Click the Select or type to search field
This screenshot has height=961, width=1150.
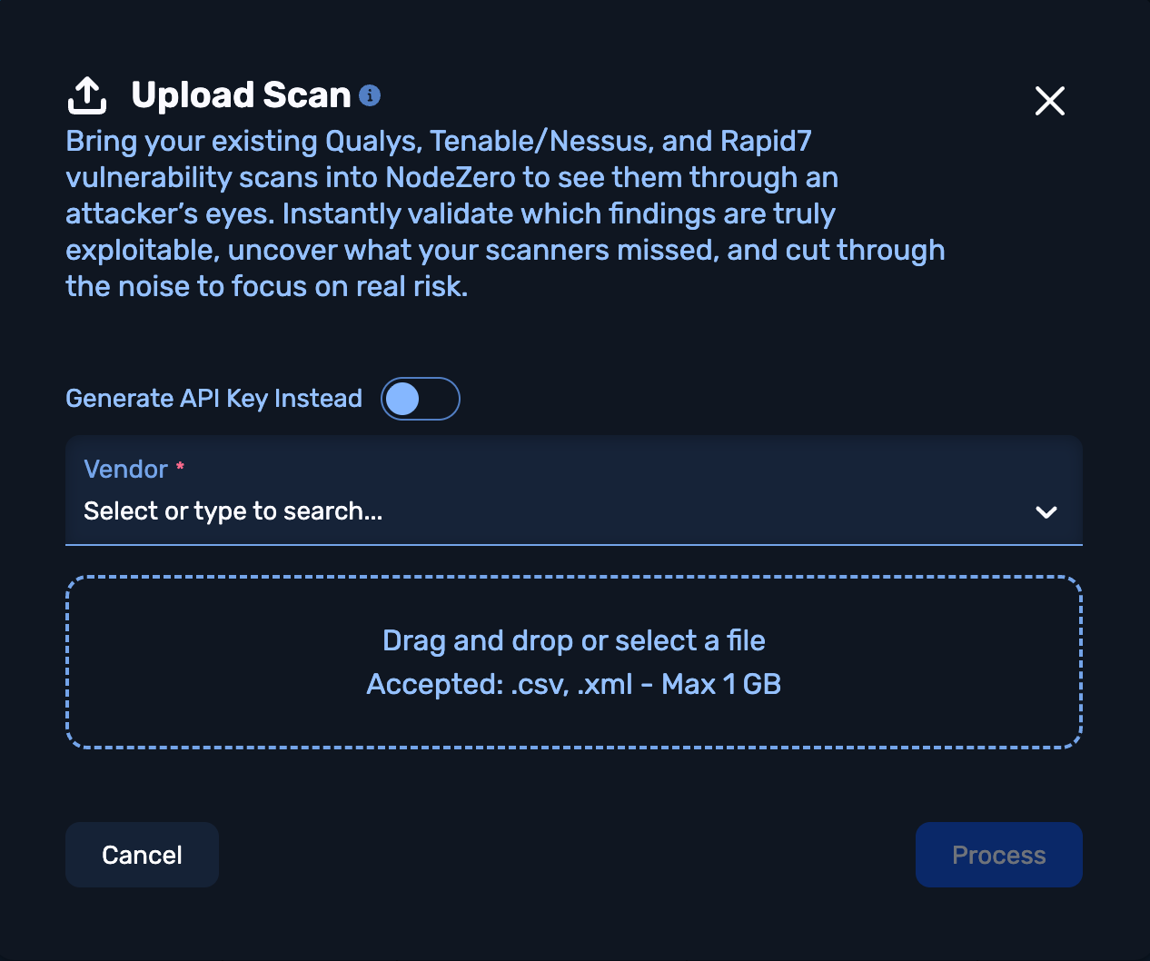click(233, 511)
